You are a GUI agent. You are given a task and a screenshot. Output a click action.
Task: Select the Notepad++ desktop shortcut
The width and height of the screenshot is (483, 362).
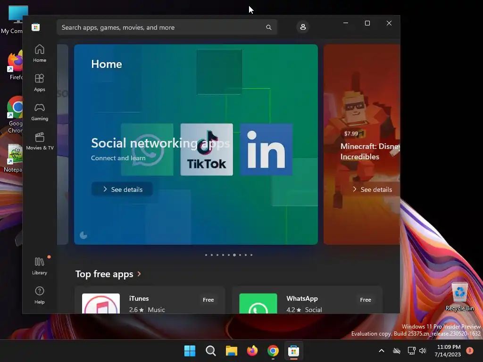click(14, 158)
